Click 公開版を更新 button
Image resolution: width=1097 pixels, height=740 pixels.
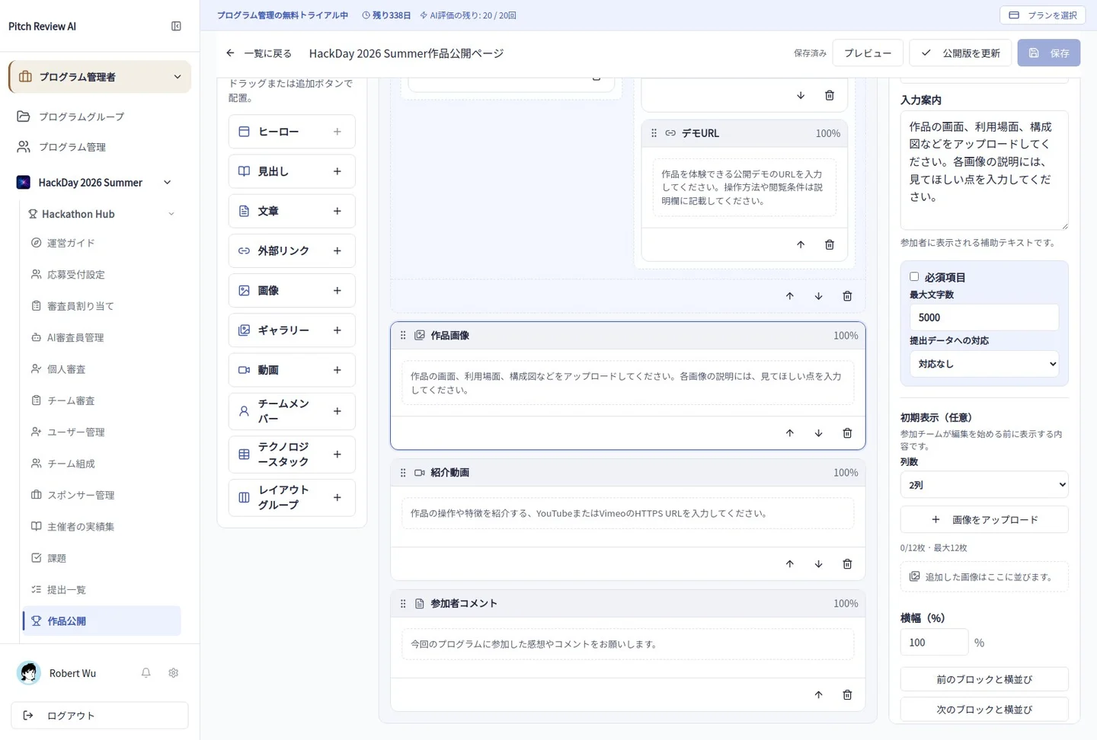point(960,53)
